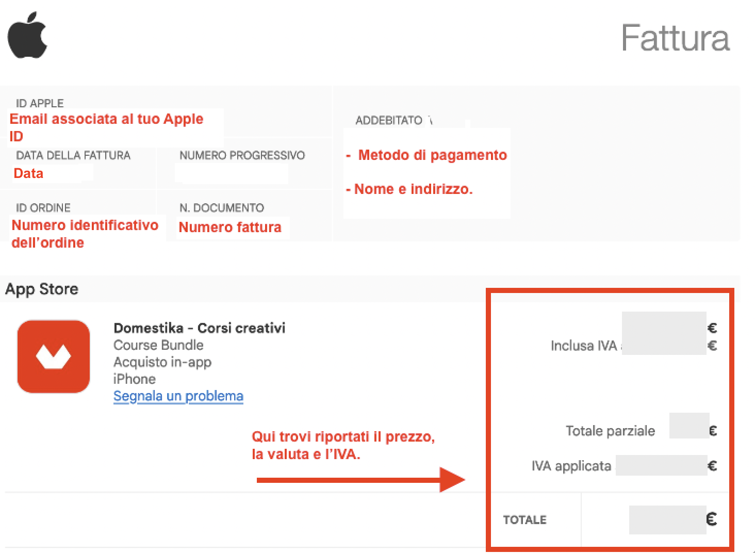
Task: Select the 'N. DOCUMENTO' label
Action: pos(222,208)
